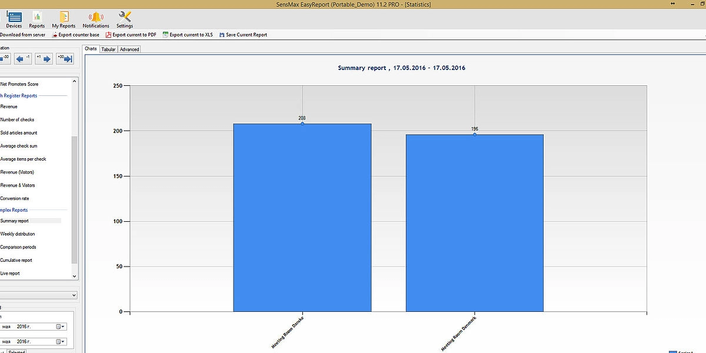The height and width of the screenshot is (353, 706).
Task: Open the Devices section
Action: pyautogui.click(x=14, y=19)
